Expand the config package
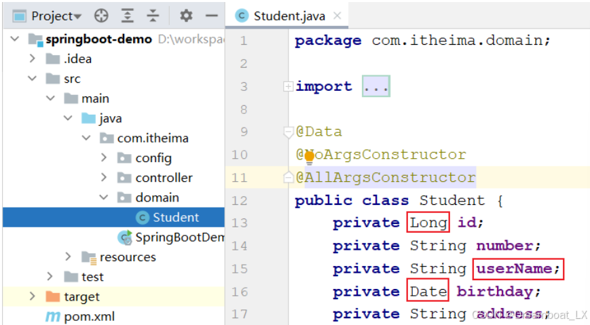The width and height of the screenshot is (590, 325). (x=105, y=158)
